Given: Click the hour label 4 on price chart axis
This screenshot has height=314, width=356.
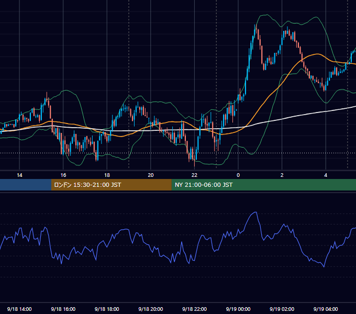Looking at the screenshot, I should [x=326, y=175].
